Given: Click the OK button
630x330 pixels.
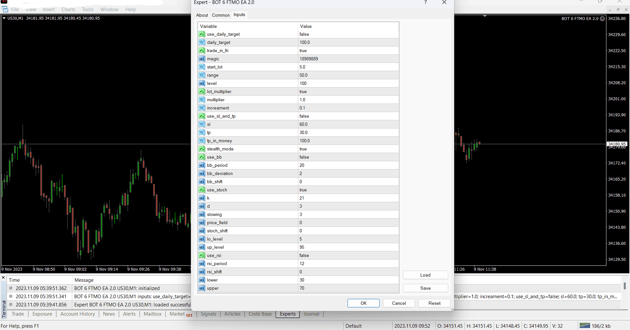Looking at the screenshot, I should [x=364, y=303].
